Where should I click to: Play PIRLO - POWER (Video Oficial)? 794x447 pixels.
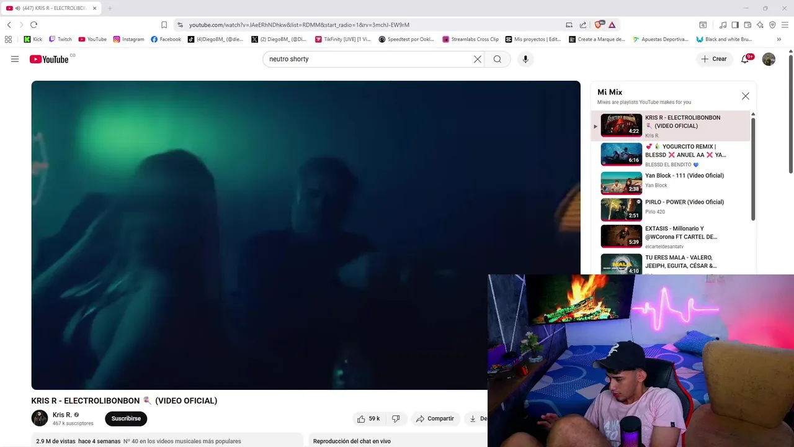click(x=670, y=209)
